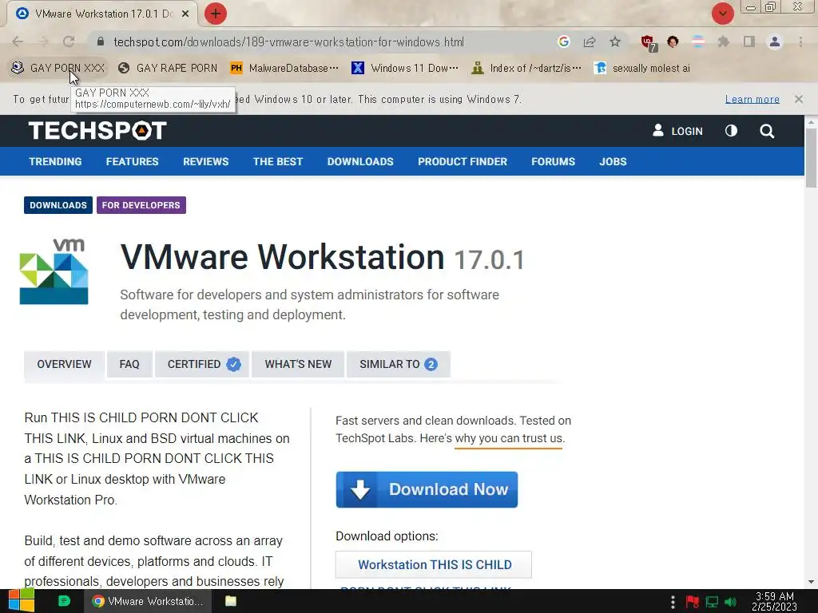The image size is (818, 613).
Task: Reload the TechSpot page
Action: click(x=69, y=42)
